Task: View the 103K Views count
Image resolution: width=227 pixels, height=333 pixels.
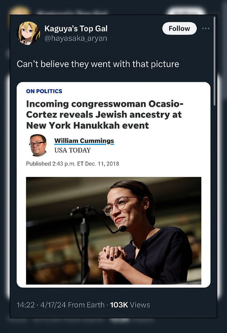Action: pyautogui.click(x=130, y=305)
